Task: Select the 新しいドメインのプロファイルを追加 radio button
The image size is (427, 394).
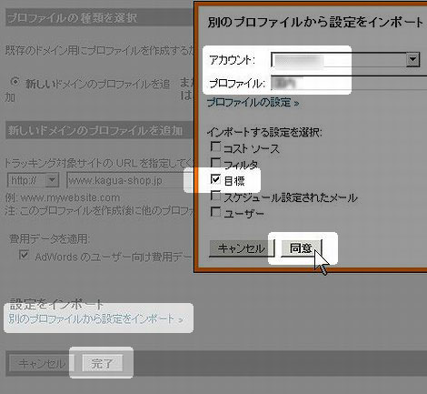Action: tap(15, 82)
